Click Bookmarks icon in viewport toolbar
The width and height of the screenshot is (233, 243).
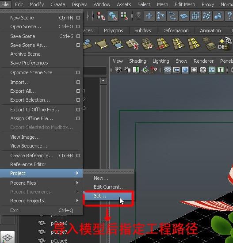tap(136, 70)
